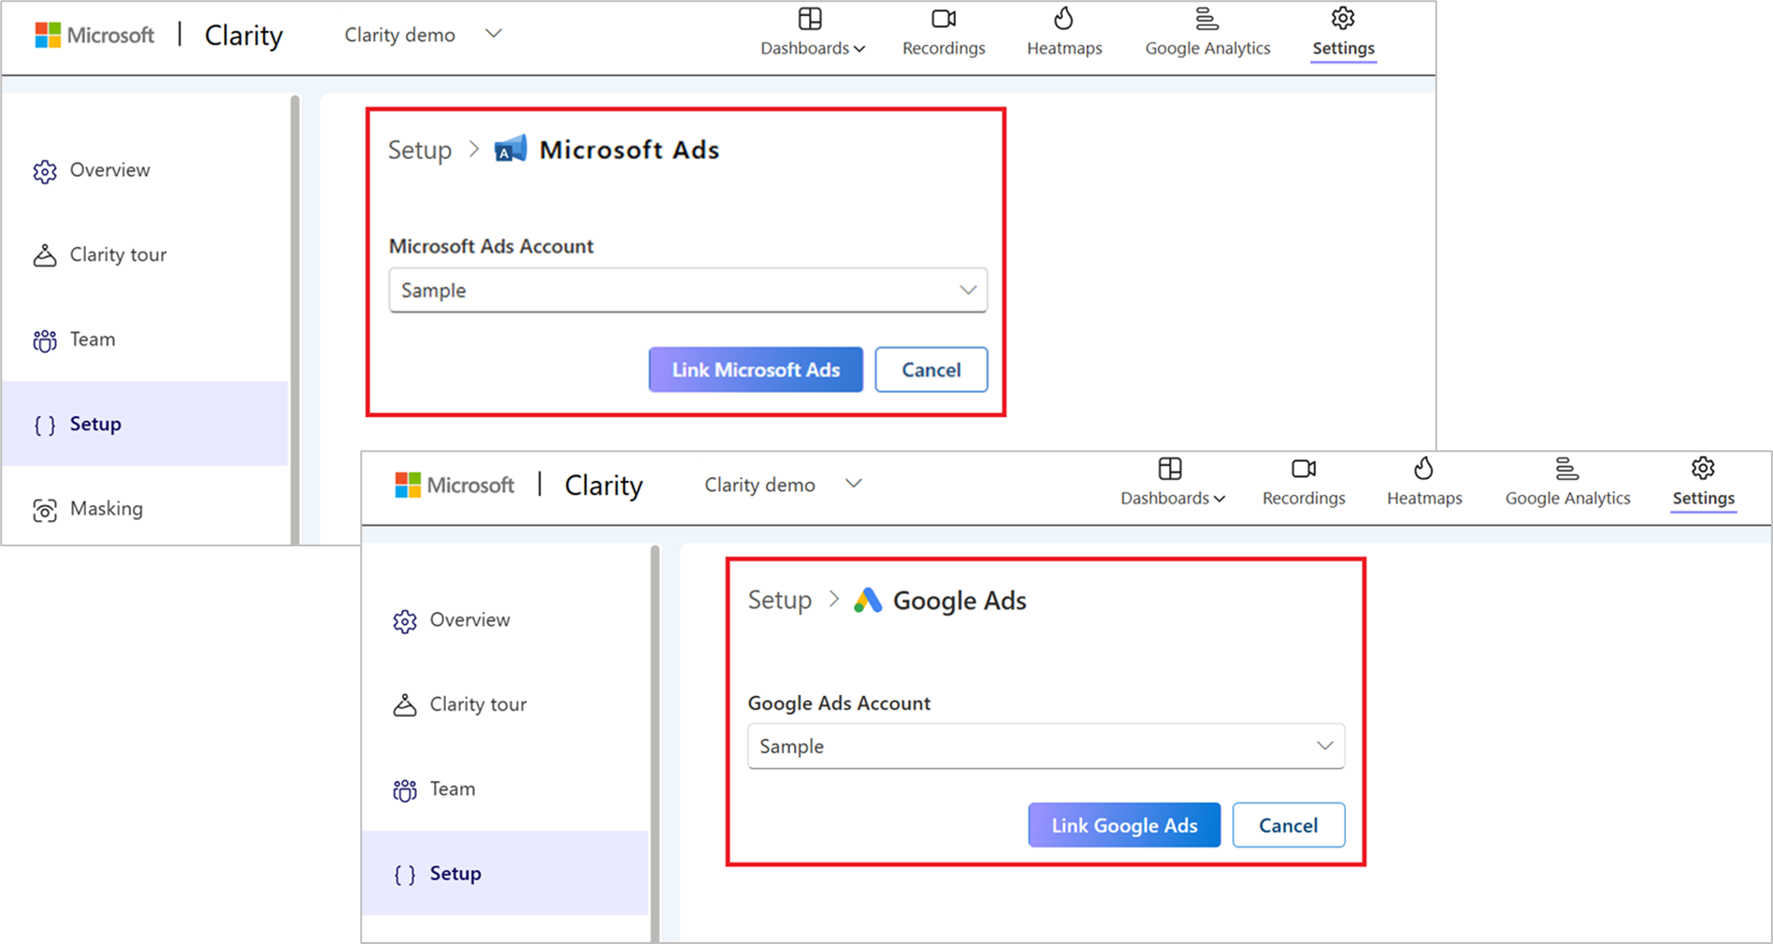Open the Heatmaps tab label in the Google Ads window
This screenshot has width=1773, height=944.
tap(1424, 499)
